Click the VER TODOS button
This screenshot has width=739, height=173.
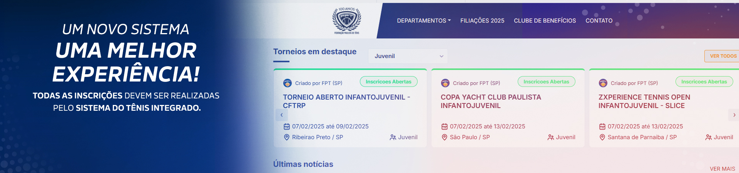[x=723, y=56]
